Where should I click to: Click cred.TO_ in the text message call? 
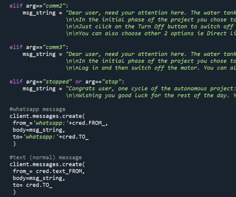tap(39, 185)
